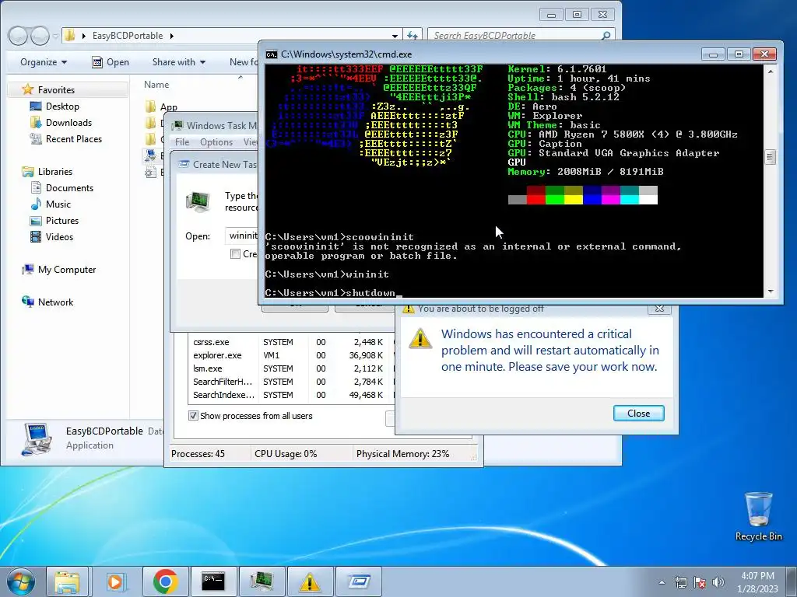Click Close in the critical problem dialog

638,414
